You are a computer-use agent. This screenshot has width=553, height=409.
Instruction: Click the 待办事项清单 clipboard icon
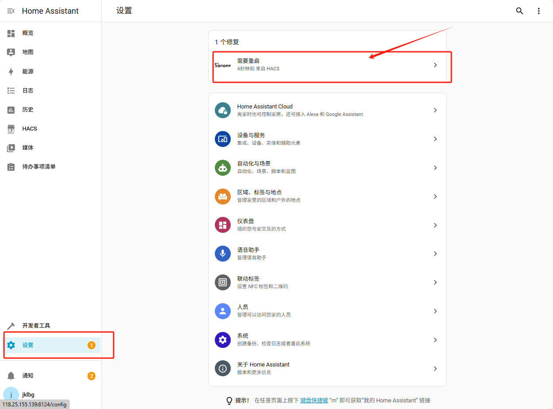click(11, 167)
